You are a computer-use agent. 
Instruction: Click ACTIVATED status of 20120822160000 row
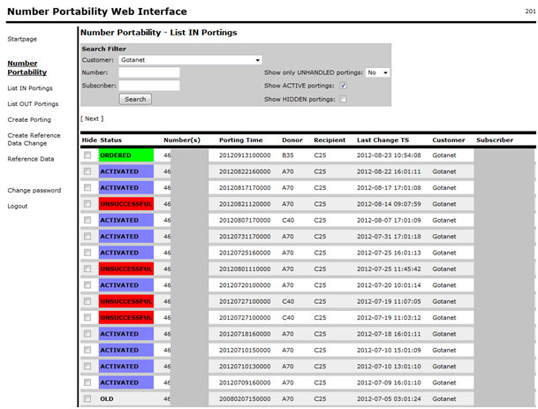pos(126,171)
